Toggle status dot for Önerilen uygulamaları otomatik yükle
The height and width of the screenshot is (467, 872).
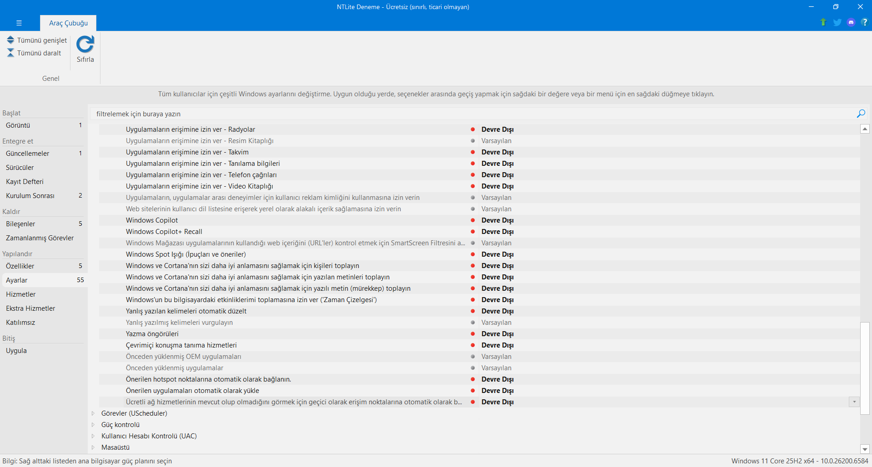(x=473, y=391)
